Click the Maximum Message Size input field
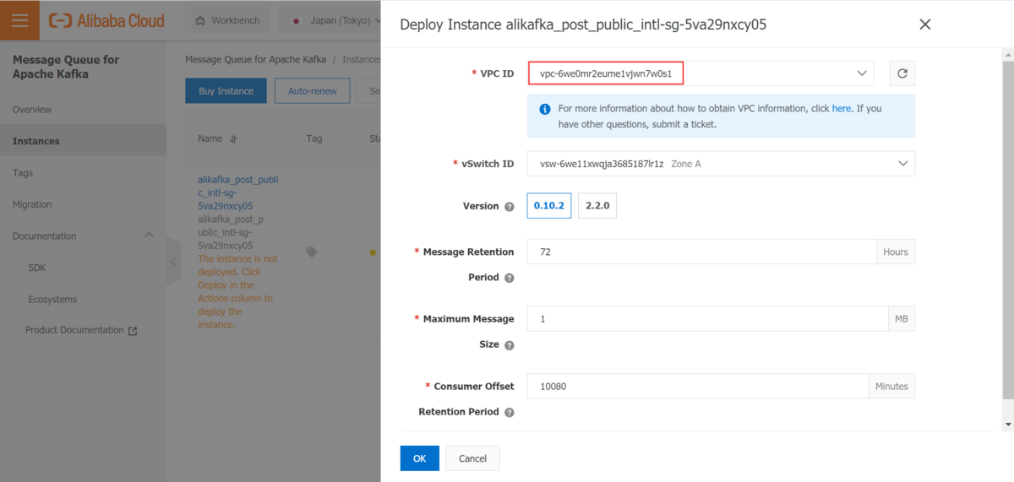Image resolution: width=1014 pixels, height=482 pixels. pyautogui.click(x=708, y=319)
